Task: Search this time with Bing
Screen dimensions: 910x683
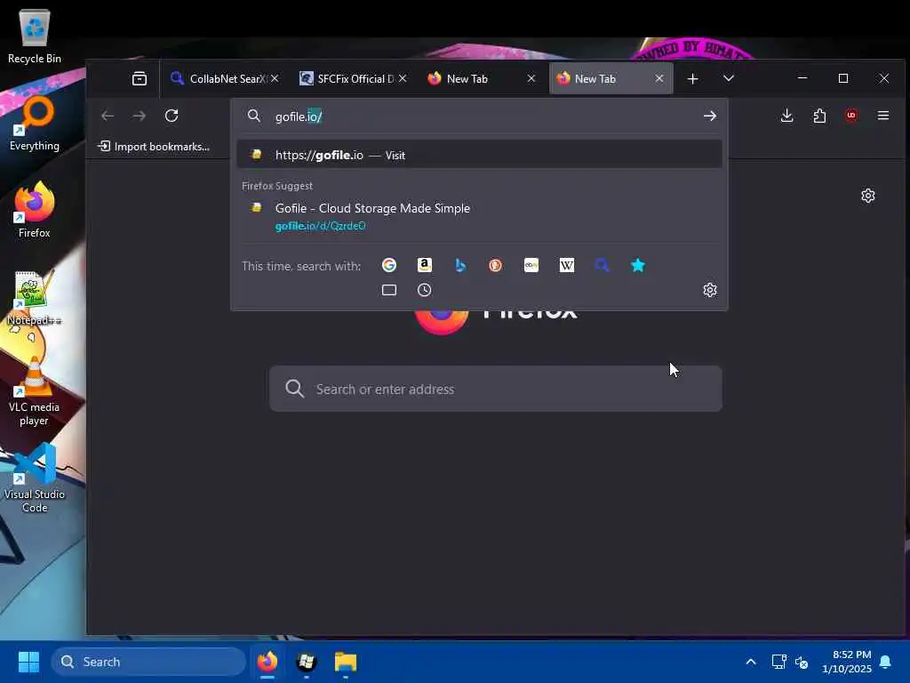Action: 460,265
